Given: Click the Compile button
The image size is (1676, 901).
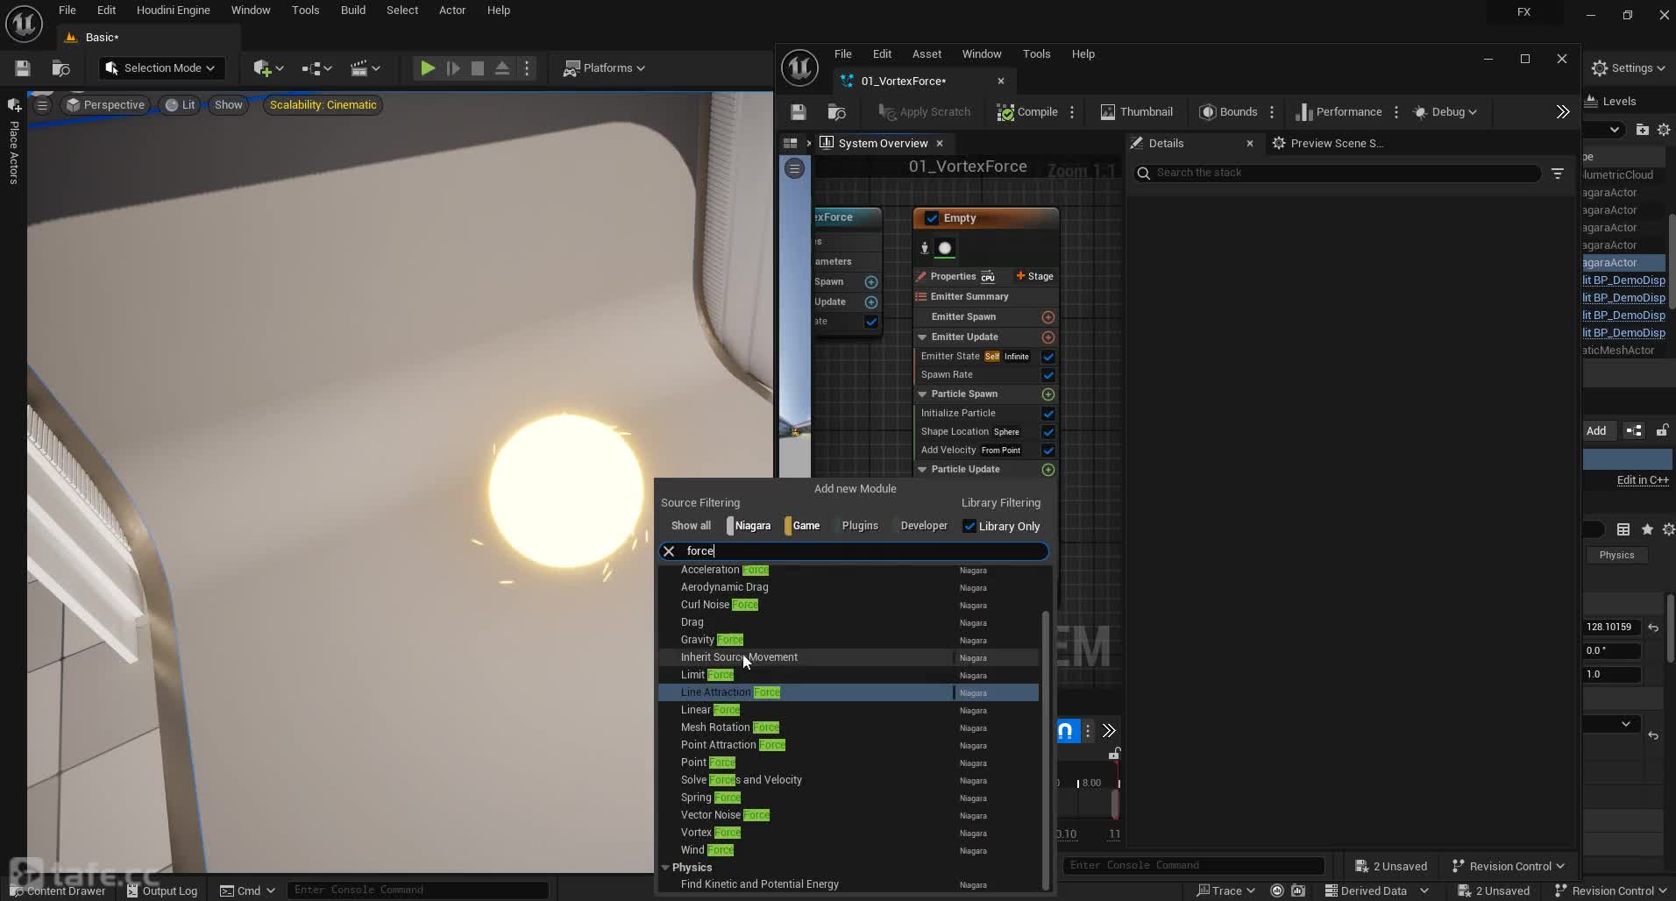Looking at the screenshot, I should coord(1027,112).
